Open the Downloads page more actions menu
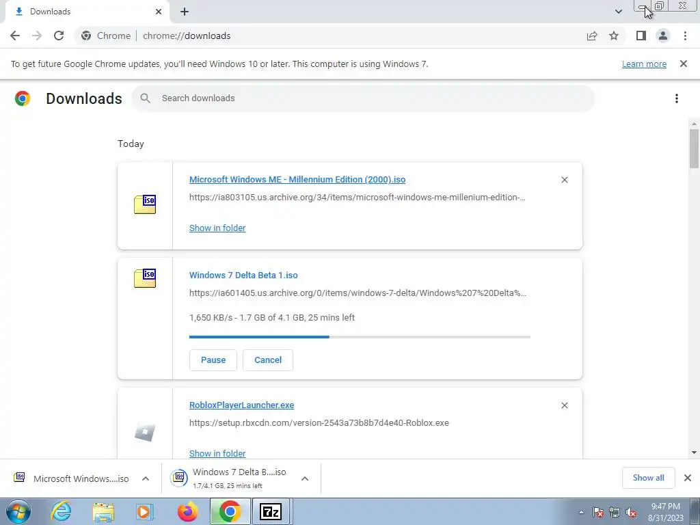This screenshot has height=525, width=700. click(x=677, y=98)
